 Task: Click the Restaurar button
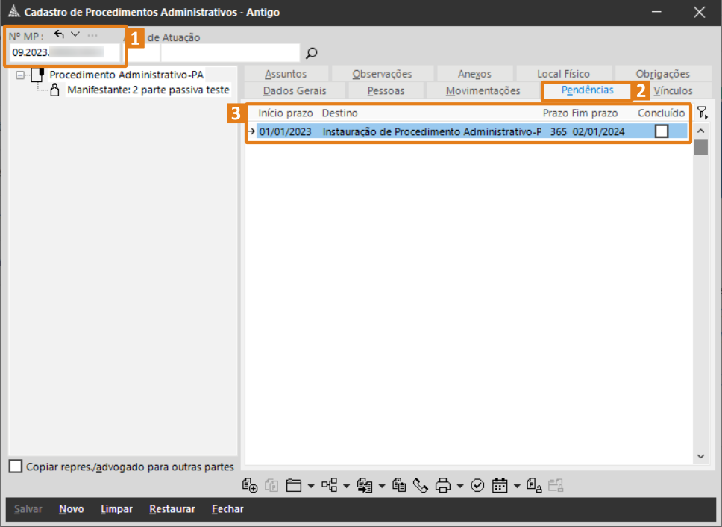pyautogui.click(x=172, y=509)
